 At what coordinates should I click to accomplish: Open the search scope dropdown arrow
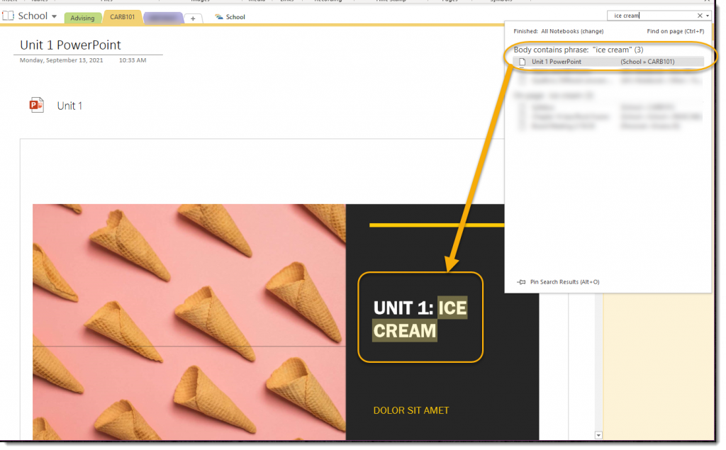[x=708, y=16]
